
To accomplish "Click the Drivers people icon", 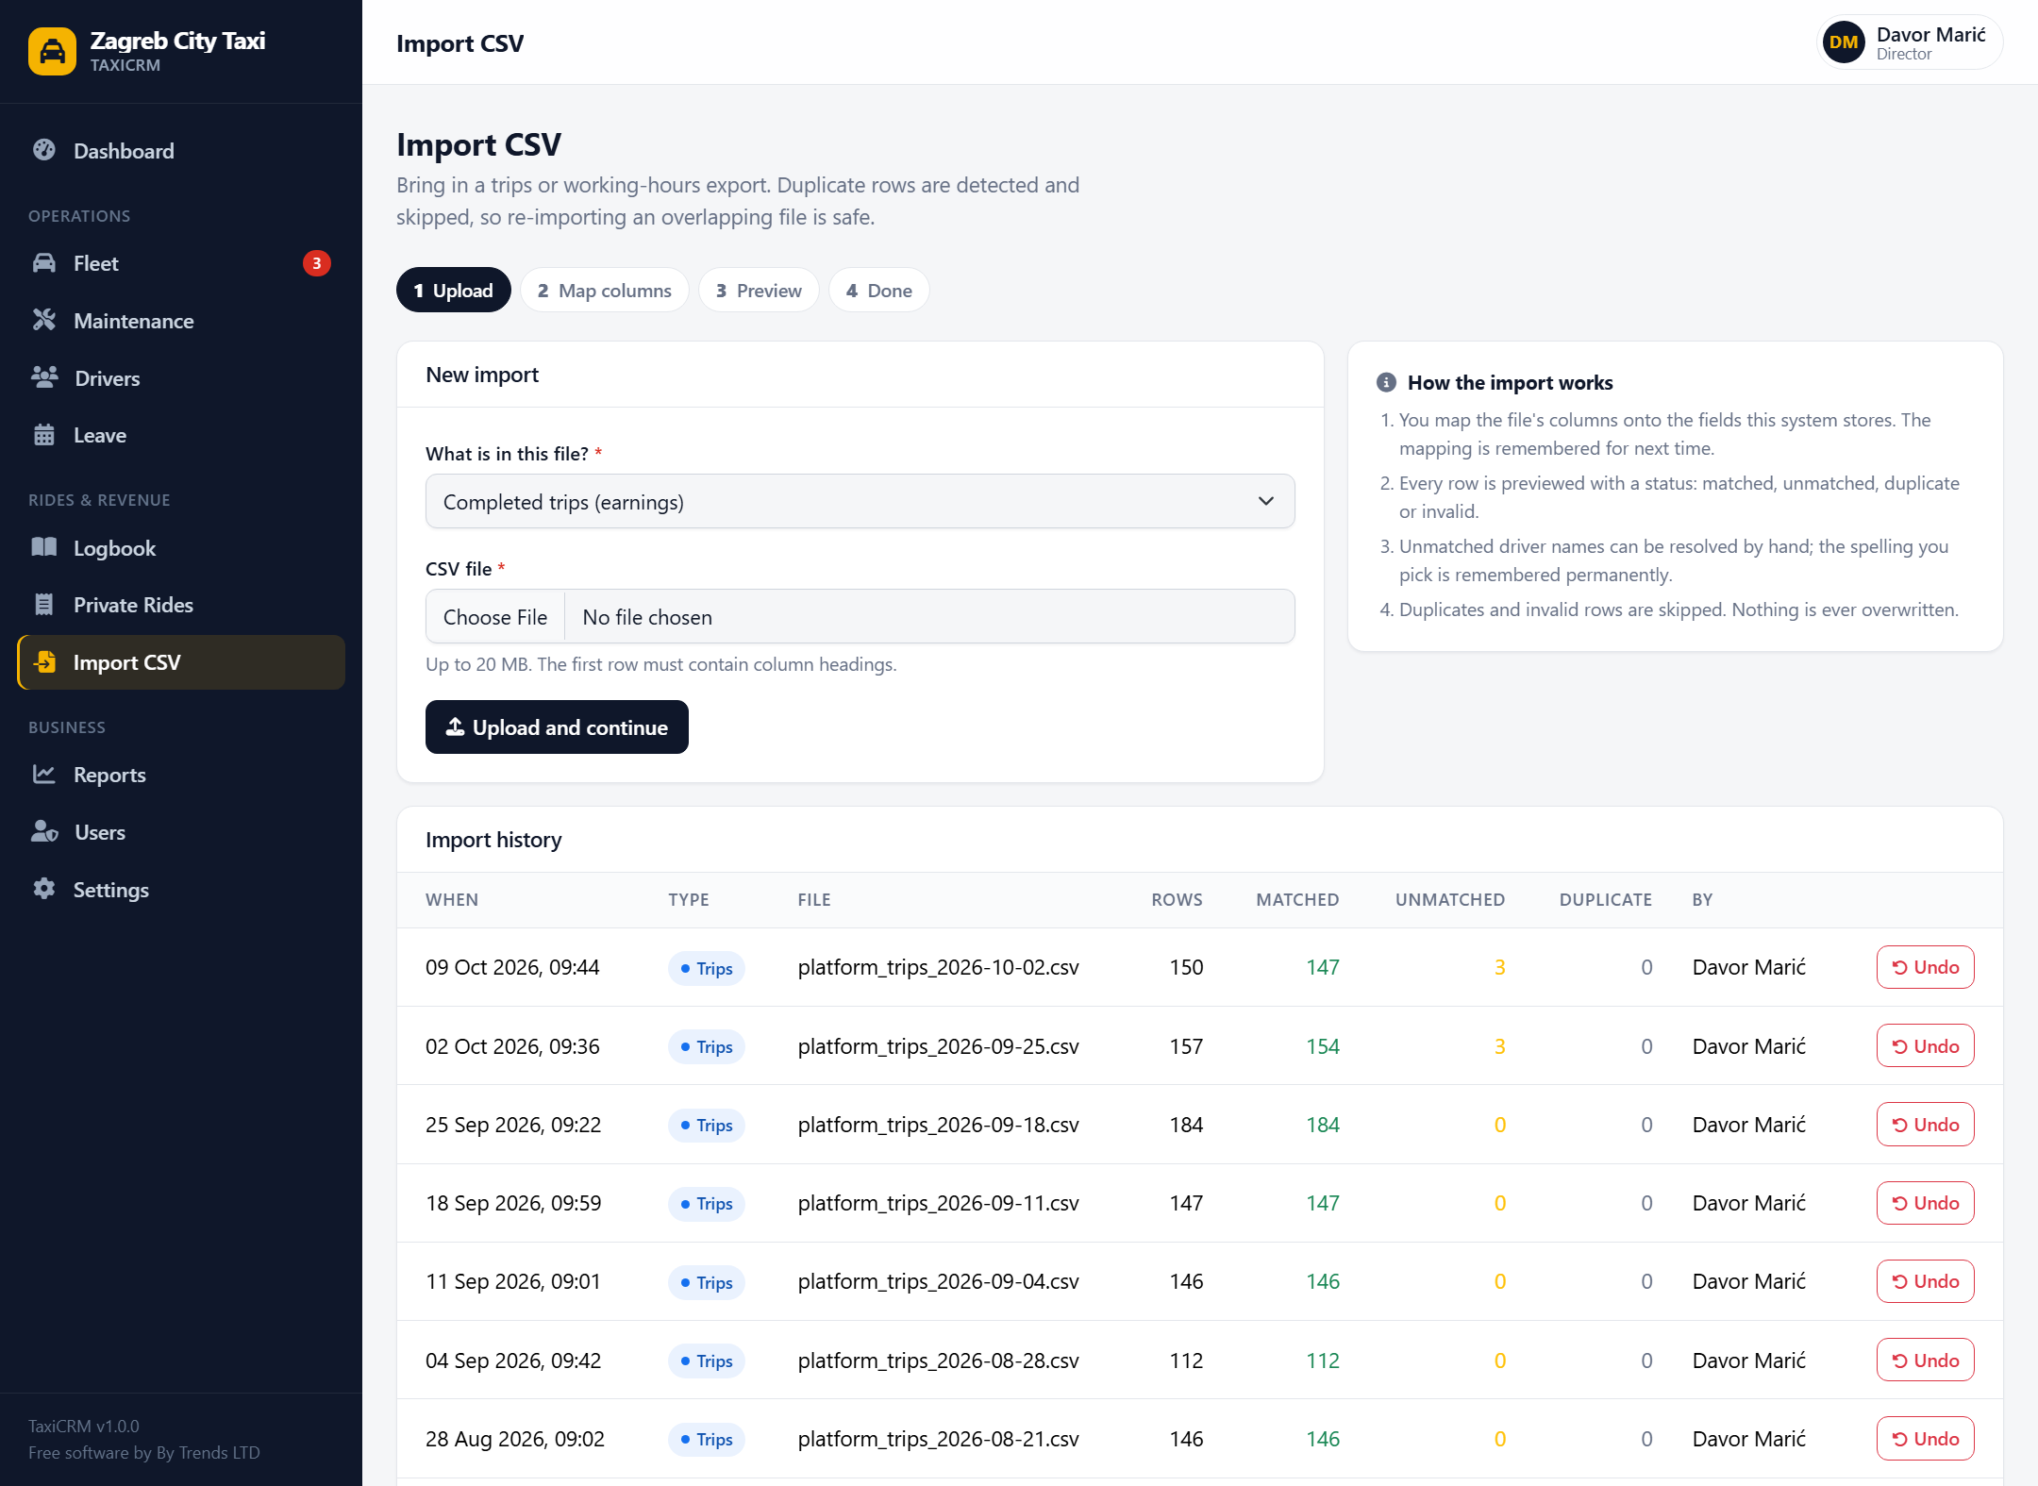I will point(44,377).
